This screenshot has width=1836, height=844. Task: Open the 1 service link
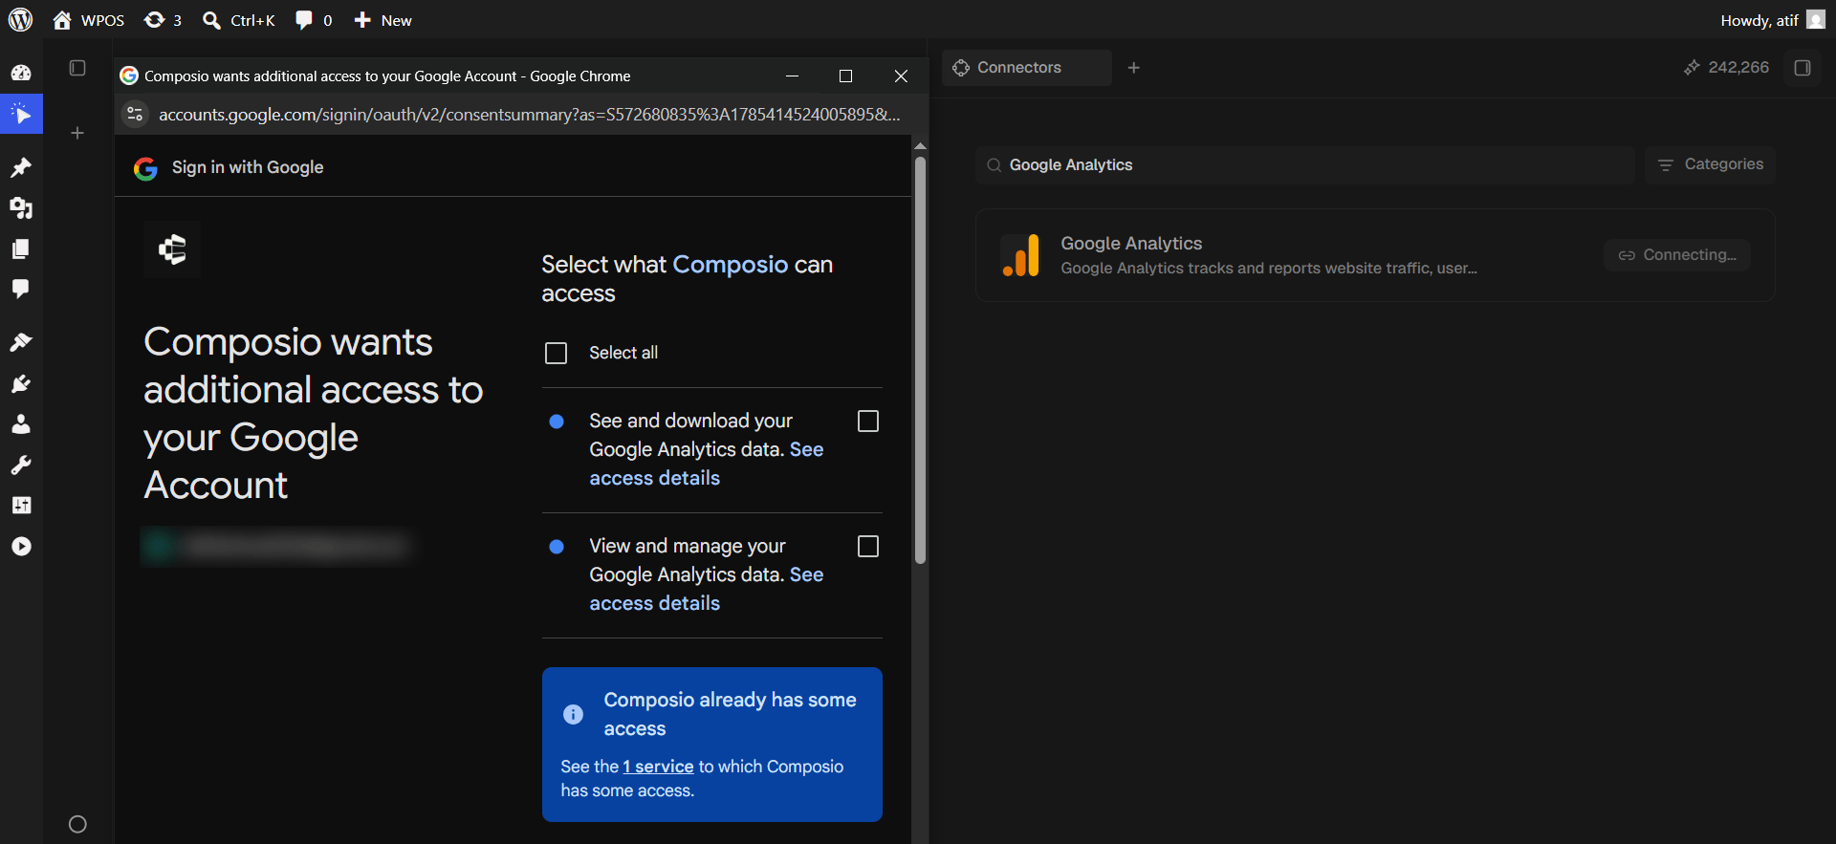tap(658, 767)
